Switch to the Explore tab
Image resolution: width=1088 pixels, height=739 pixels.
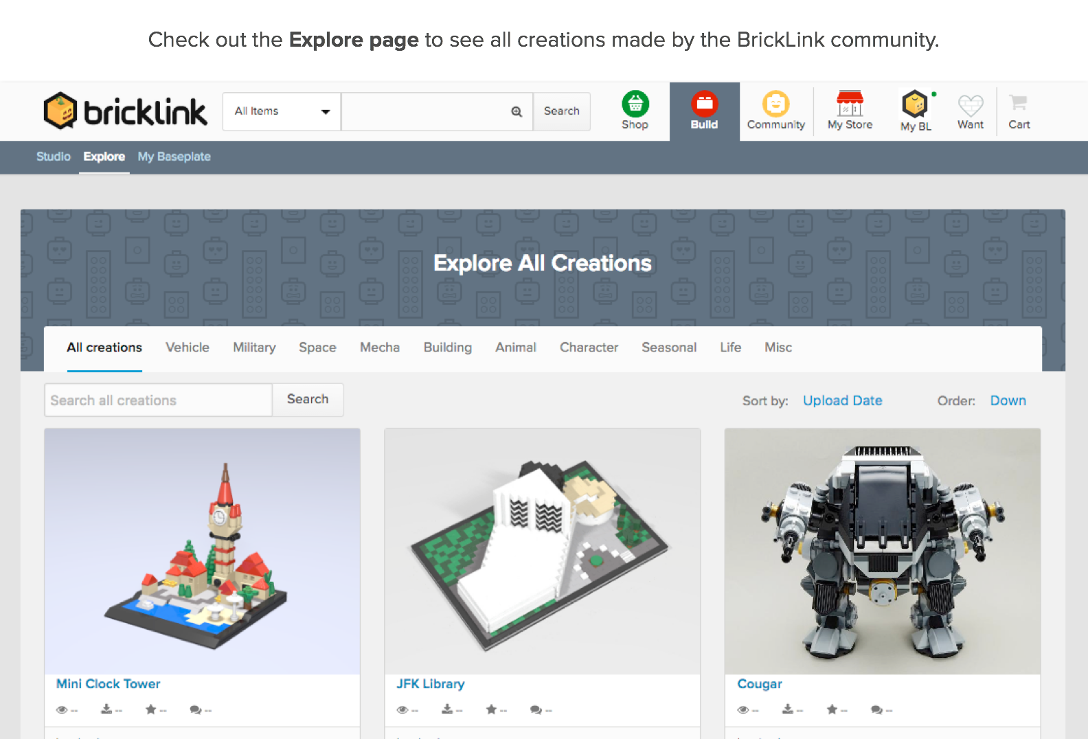[104, 157]
